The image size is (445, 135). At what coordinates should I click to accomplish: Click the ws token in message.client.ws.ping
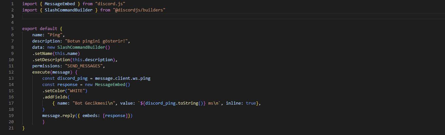pos(135,78)
